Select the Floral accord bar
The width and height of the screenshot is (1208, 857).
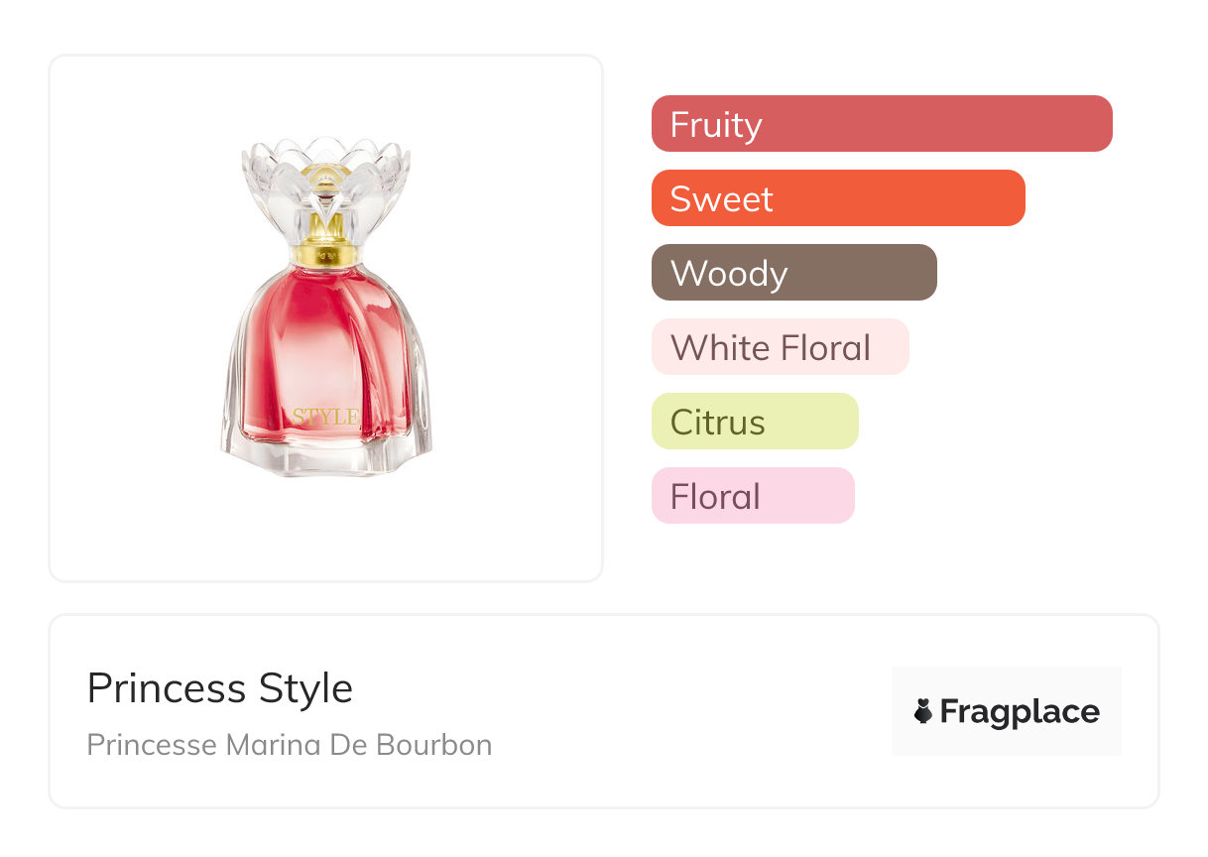[x=753, y=496]
